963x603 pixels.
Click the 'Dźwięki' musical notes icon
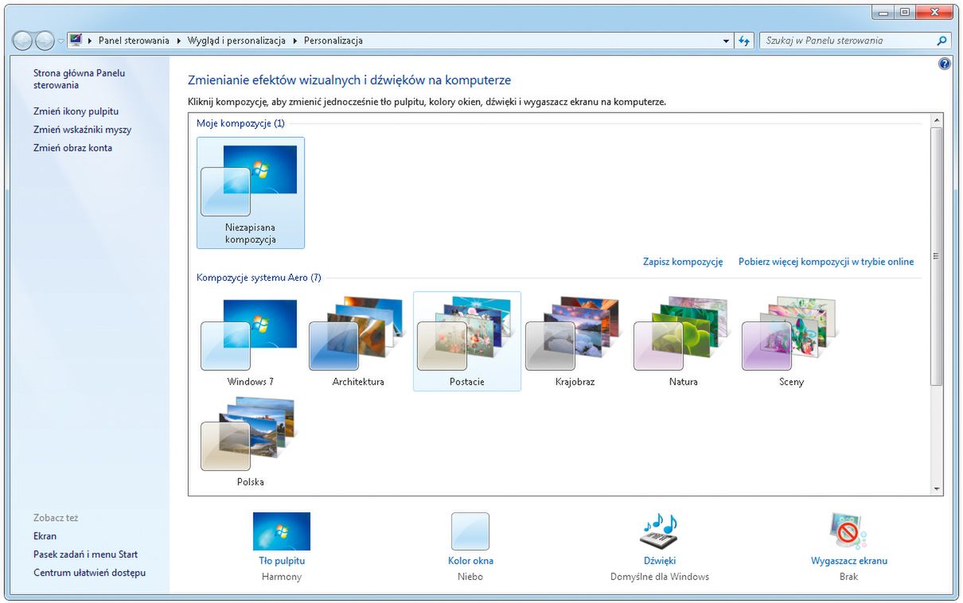point(660,531)
